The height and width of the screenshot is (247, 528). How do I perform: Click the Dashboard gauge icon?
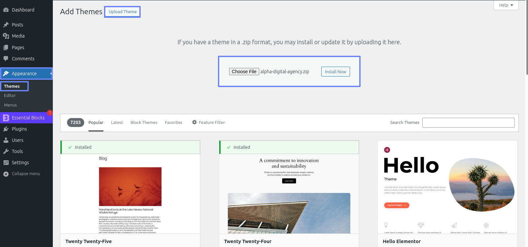(6, 10)
